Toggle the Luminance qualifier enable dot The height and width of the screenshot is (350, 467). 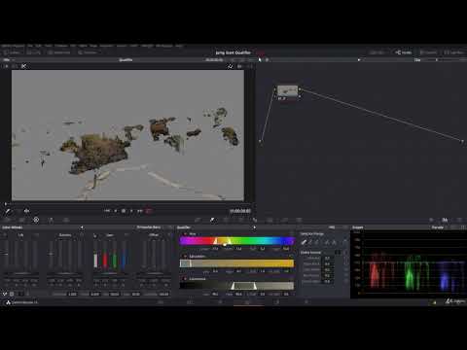pos(185,278)
